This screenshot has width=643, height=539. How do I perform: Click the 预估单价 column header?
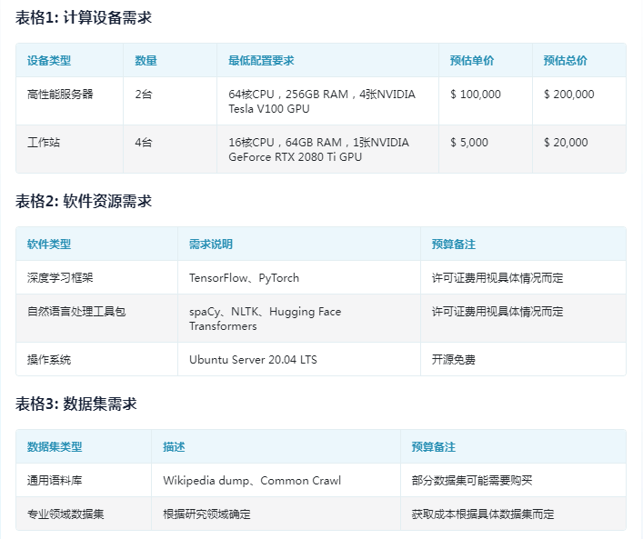[x=486, y=60]
